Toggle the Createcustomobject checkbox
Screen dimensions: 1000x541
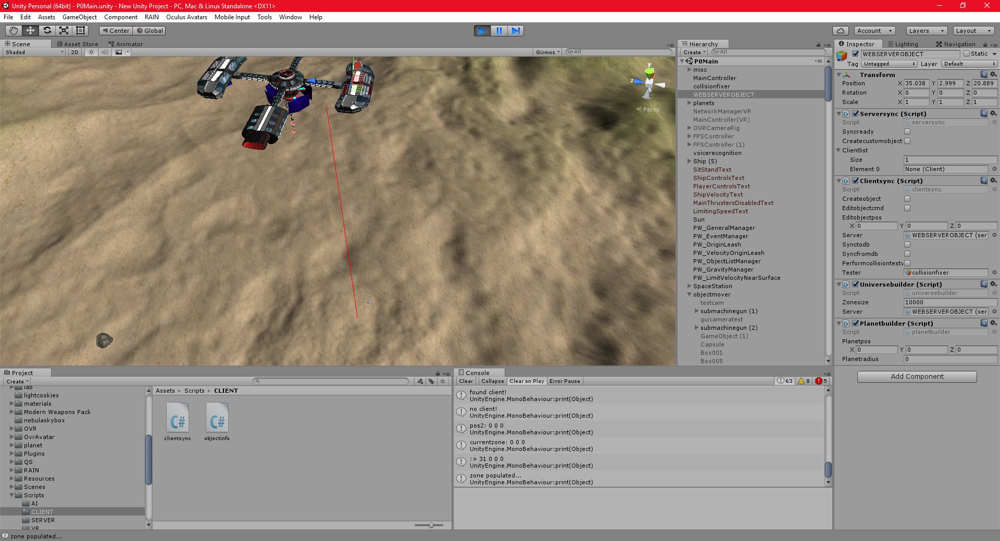point(907,141)
